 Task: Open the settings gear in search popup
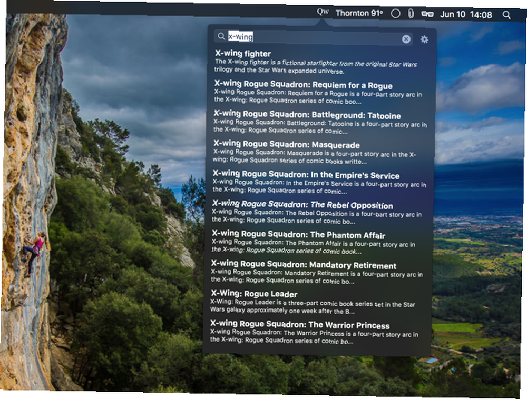tap(424, 39)
